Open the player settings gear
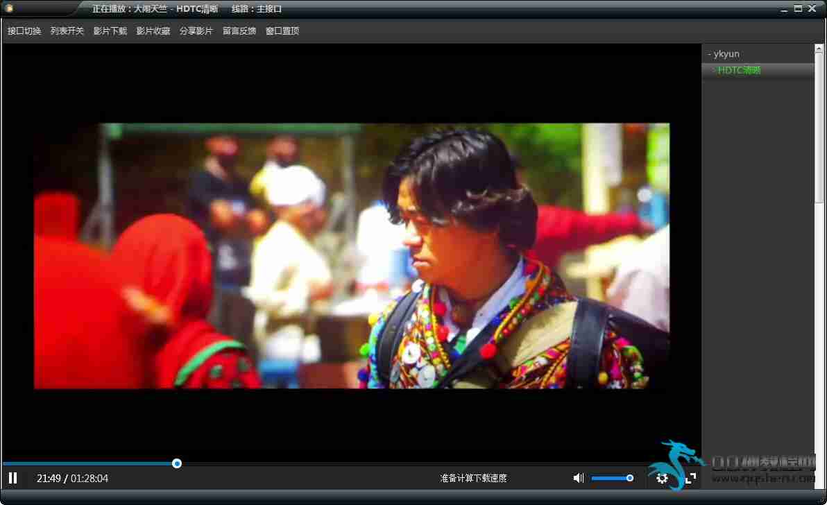The width and height of the screenshot is (827, 505). pyautogui.click(x=662, y=478)
